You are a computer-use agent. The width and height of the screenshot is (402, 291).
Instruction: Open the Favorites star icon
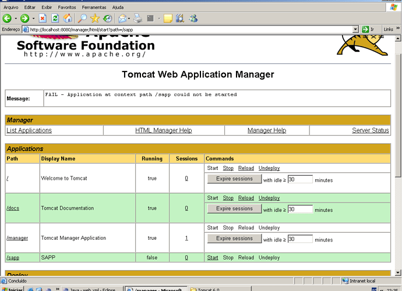click(95, 18)
